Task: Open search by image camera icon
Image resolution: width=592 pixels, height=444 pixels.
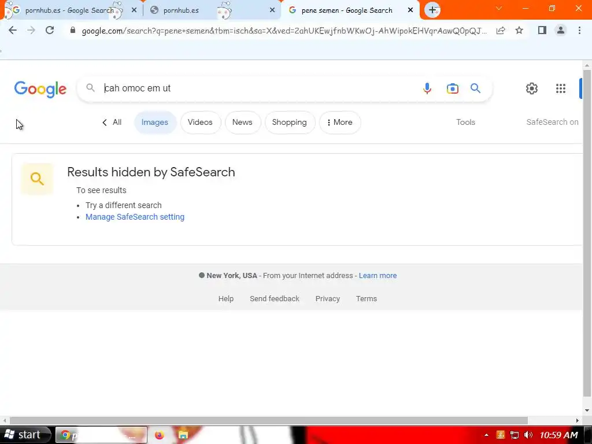Action: 452,88
